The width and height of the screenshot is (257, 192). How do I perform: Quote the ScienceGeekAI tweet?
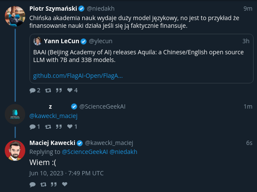click(59, 127)
